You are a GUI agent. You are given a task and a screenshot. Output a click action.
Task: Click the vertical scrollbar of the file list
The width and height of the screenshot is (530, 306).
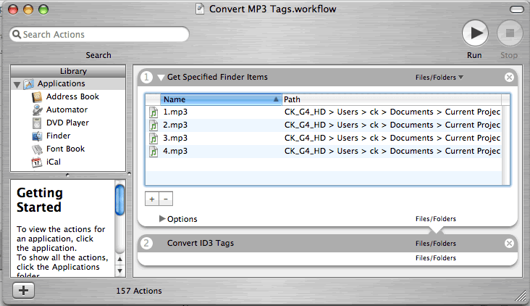click(505, 144)
